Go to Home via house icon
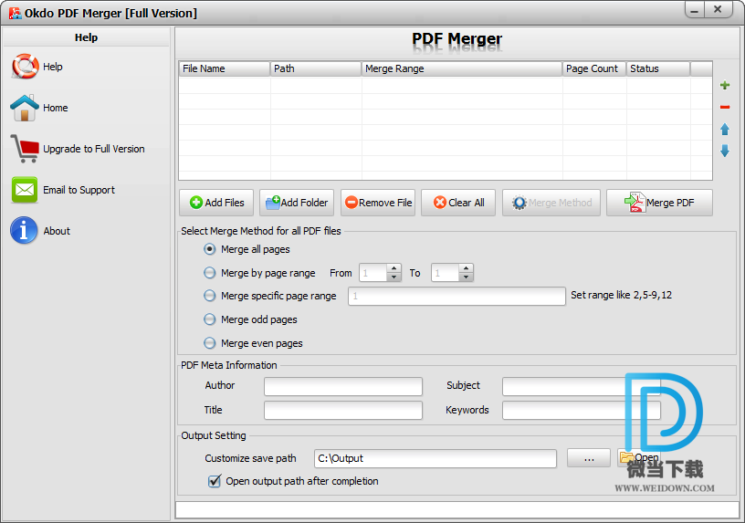The width and height of the screenshot is (745, 523). tap(25, 108)
